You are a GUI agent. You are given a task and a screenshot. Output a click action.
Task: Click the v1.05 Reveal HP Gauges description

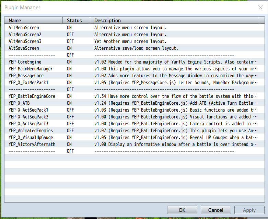click(176, 137)
